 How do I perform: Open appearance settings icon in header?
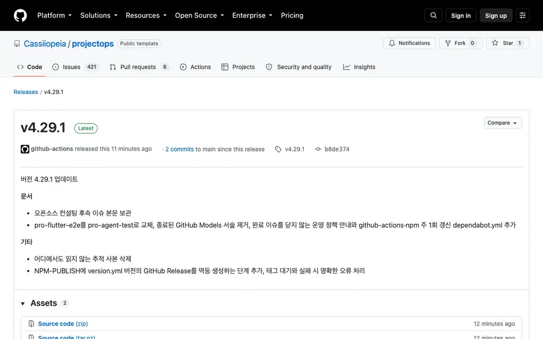(523, 15)
